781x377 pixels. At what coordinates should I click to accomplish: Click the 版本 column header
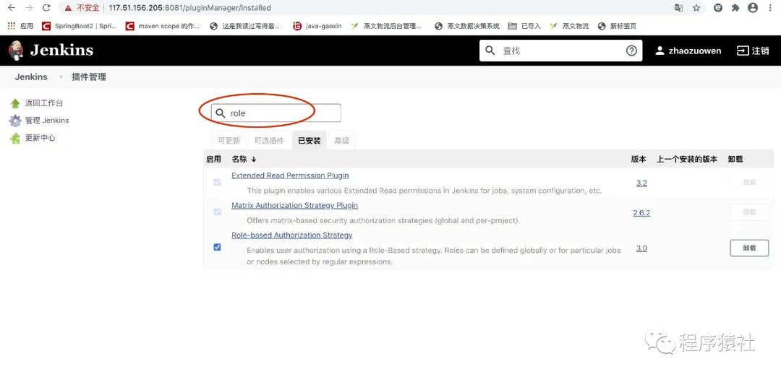pyautogui.click(x=639, y=159)
